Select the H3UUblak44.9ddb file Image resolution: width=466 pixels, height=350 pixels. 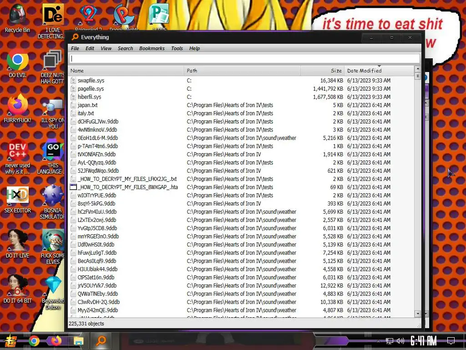97,269
